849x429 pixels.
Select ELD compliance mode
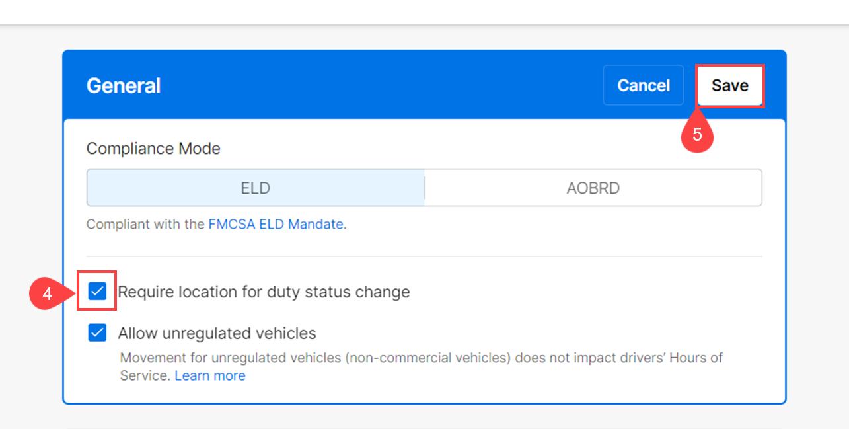click(256, 188)
